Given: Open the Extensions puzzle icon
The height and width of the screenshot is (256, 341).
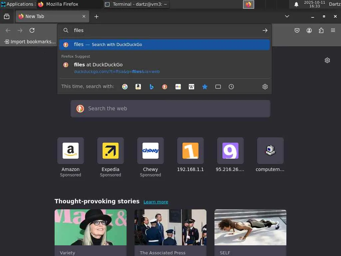Looking at the screenshot, I should click(x=321, y=30).
